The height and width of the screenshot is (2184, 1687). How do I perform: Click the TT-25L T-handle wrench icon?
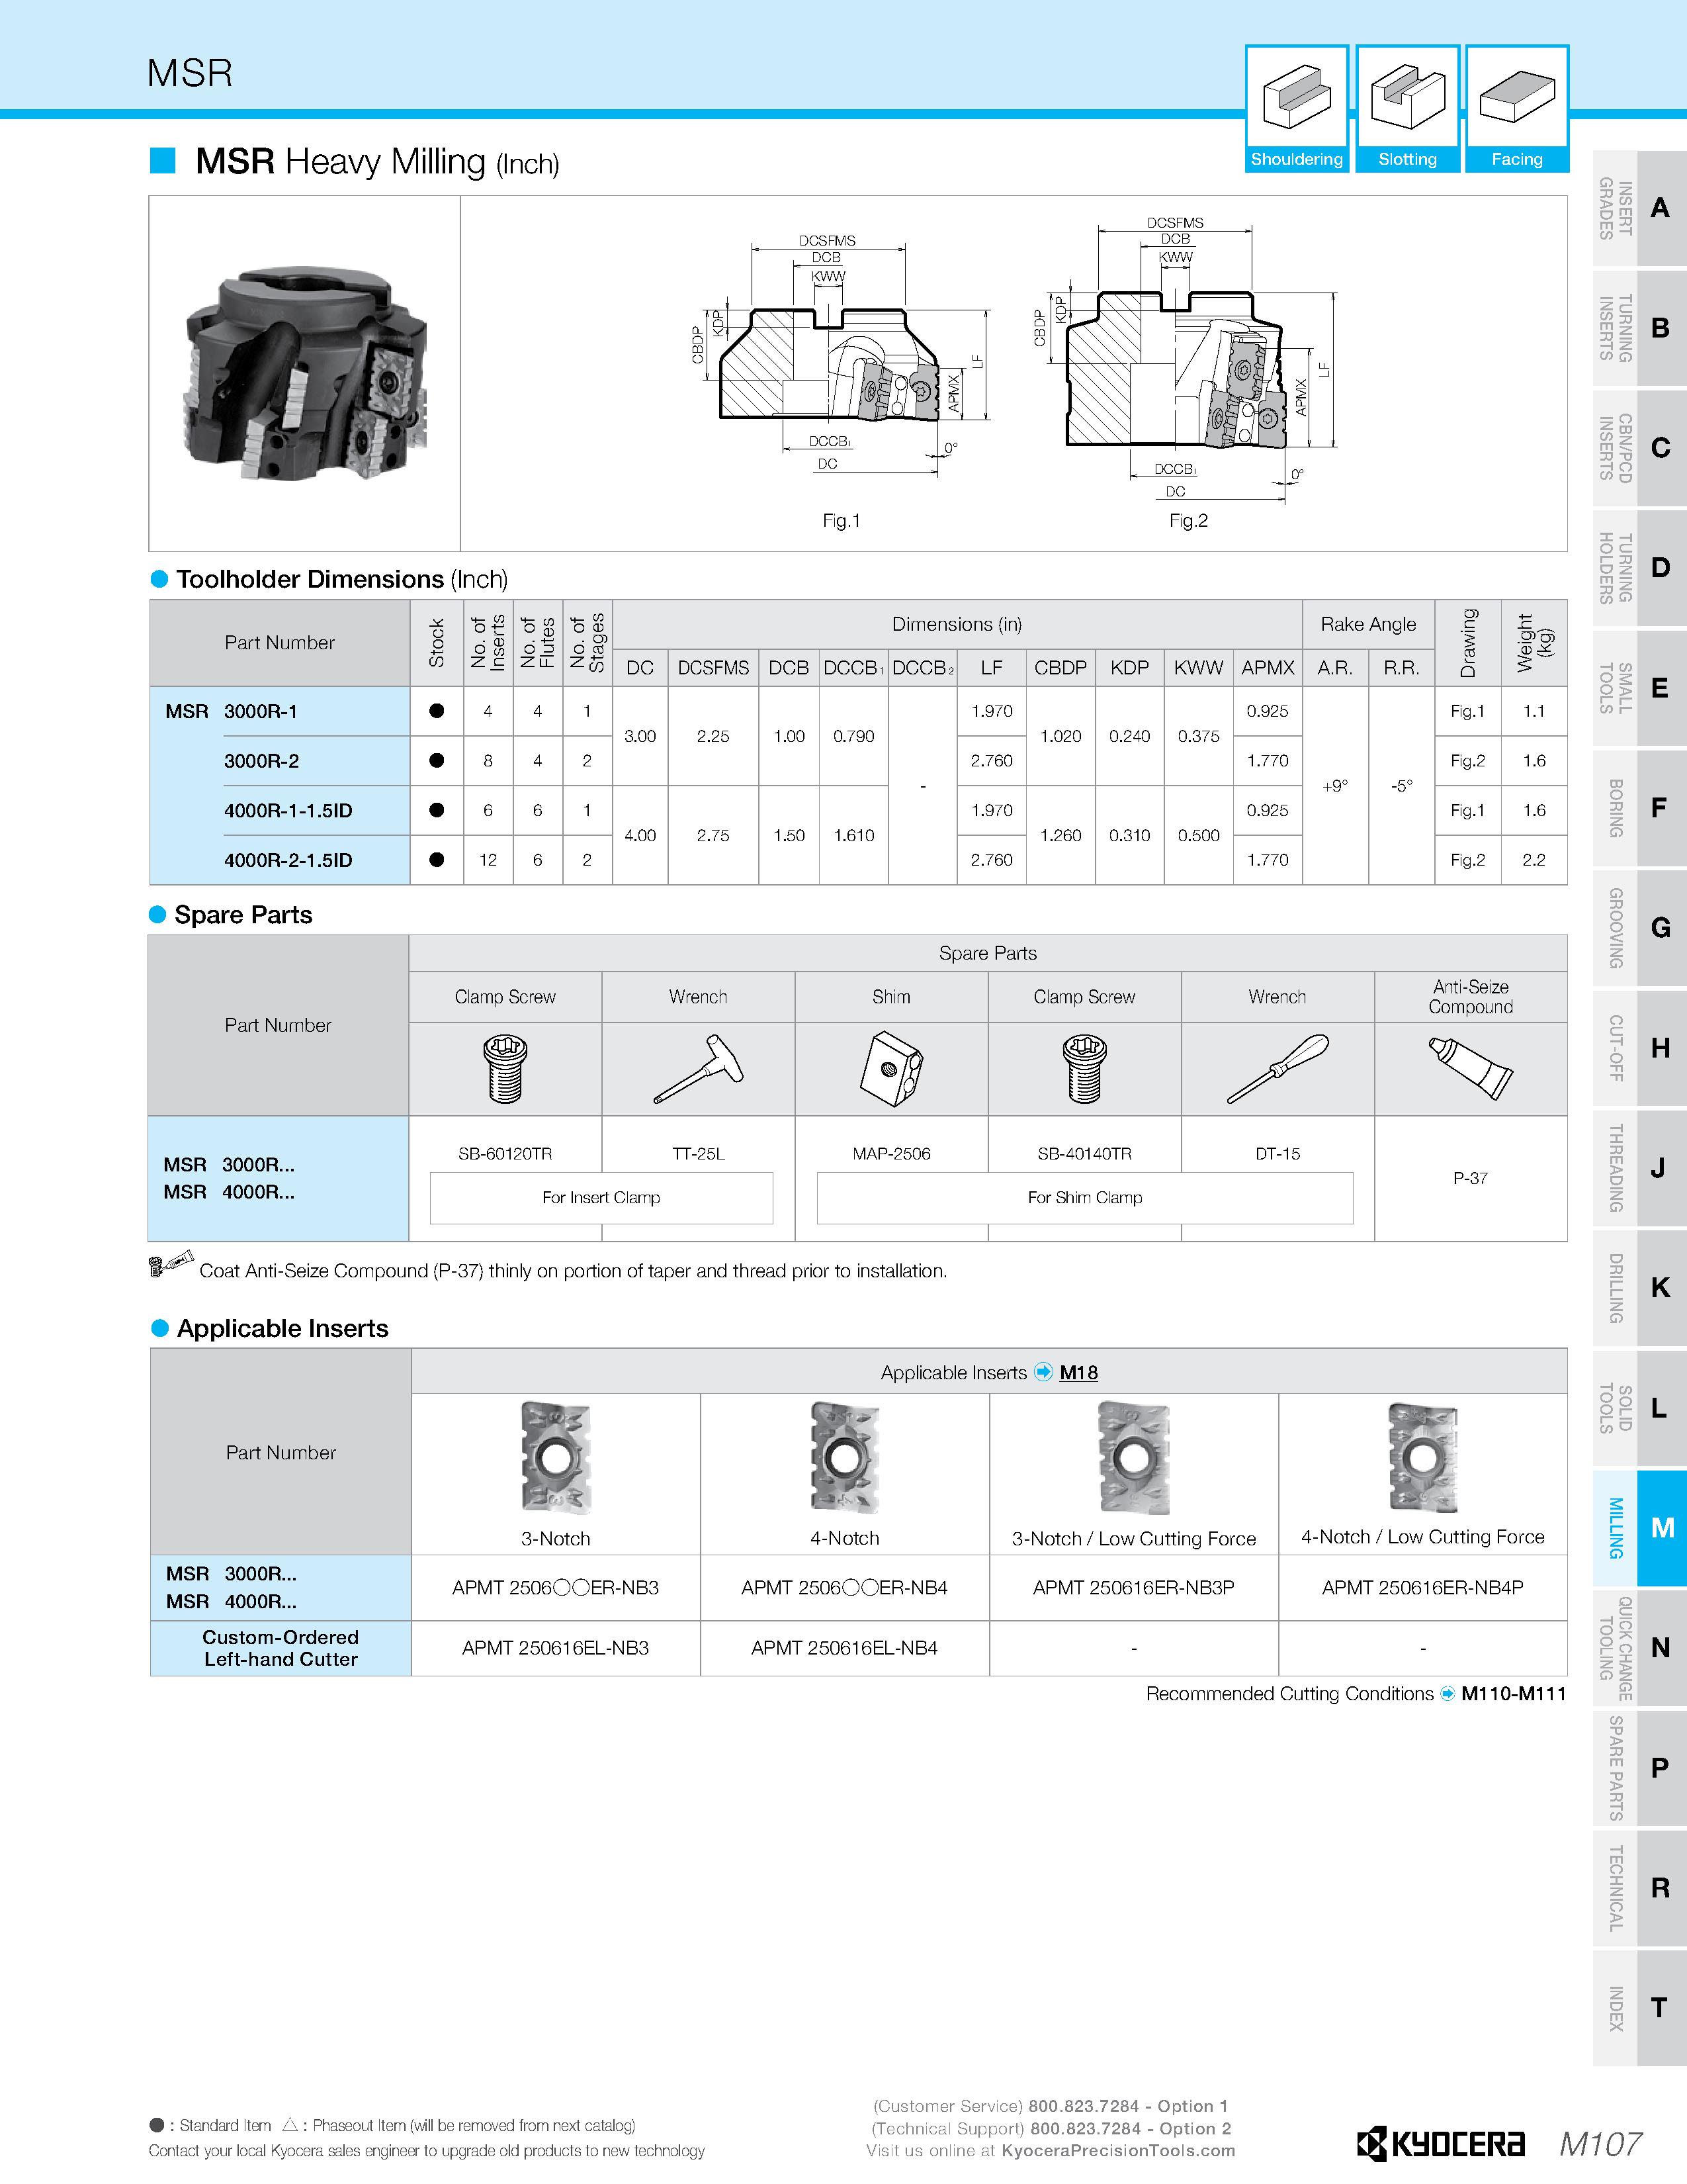coord(699,1069)
